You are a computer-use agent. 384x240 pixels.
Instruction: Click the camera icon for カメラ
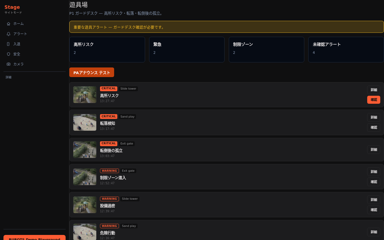point(9,64)
